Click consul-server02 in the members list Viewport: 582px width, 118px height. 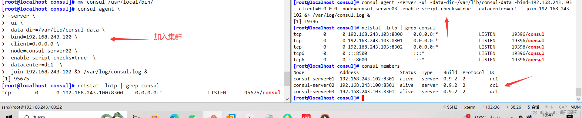tap(314, 85)
